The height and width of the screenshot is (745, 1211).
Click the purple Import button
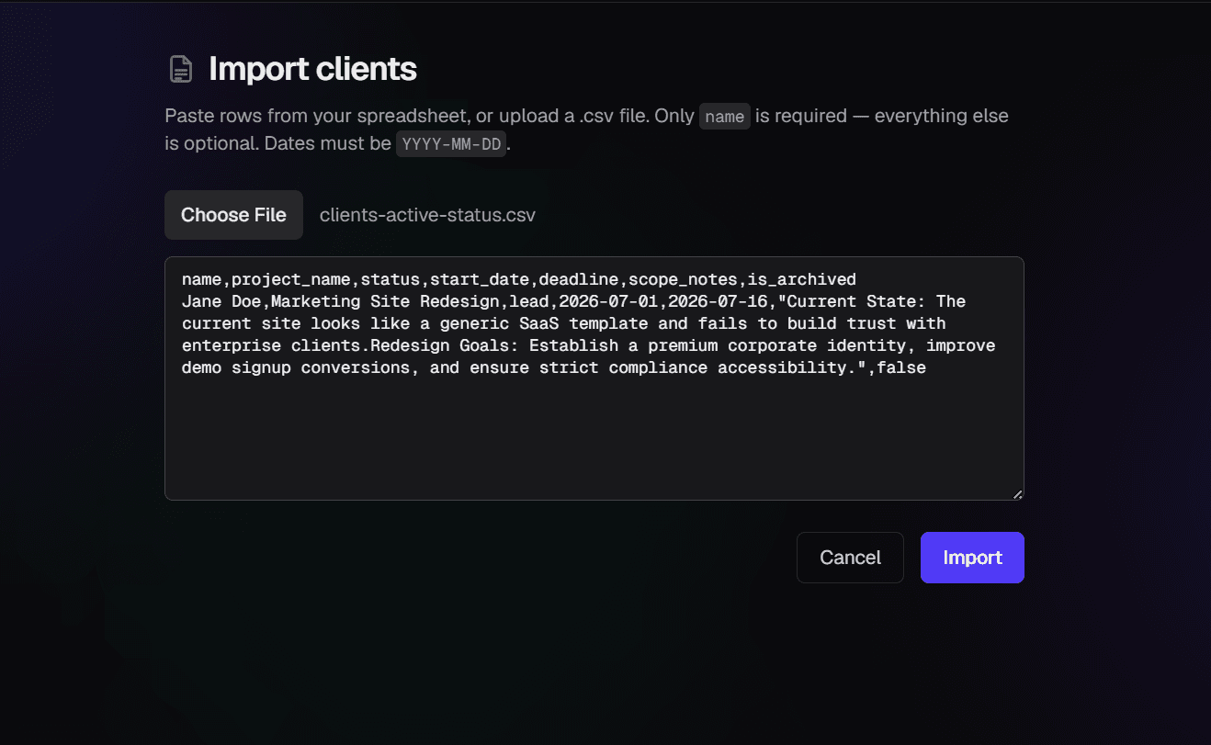pyautogui.click(x=972, y=558)
